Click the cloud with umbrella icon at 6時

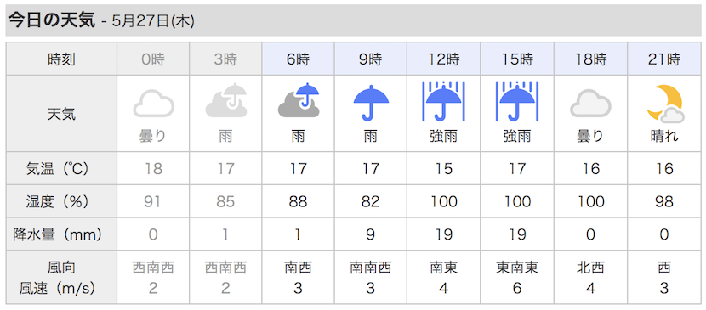point(299,100)
